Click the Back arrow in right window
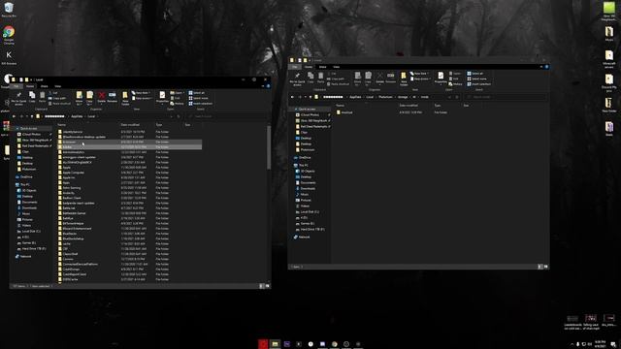 coord(292,97)
